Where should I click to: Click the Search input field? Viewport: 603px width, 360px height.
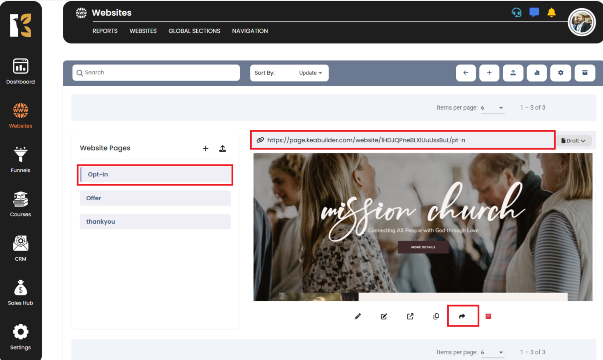click(x=156, y=73)
